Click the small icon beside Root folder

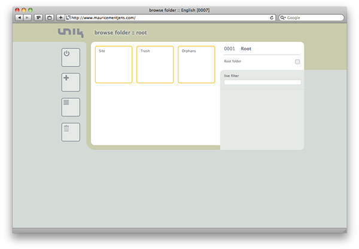(297, 62)
